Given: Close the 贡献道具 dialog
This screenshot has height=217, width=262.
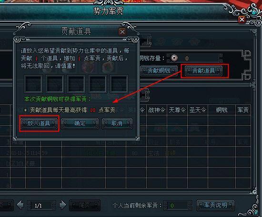Looking at the screenshot, I should [122, 32].
